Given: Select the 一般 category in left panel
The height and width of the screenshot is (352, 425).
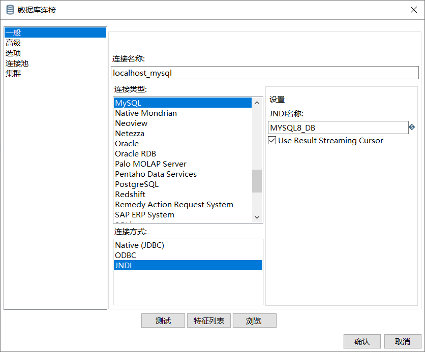Looking at the screenshot, I should click(55, 33).
